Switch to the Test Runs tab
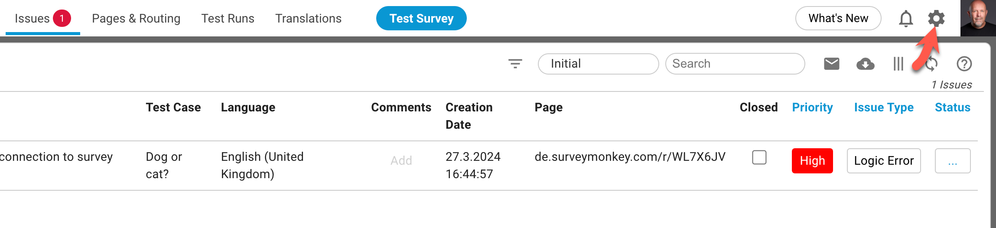This screenshot has height=228, width=996. pos(228,19)
